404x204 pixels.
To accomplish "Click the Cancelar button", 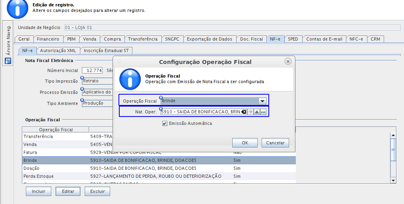I will click(275, 143).
